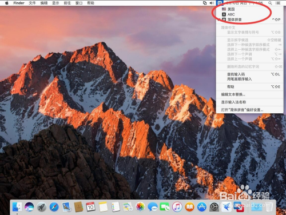Click the screen mirroring icon in menu bar

205,3
